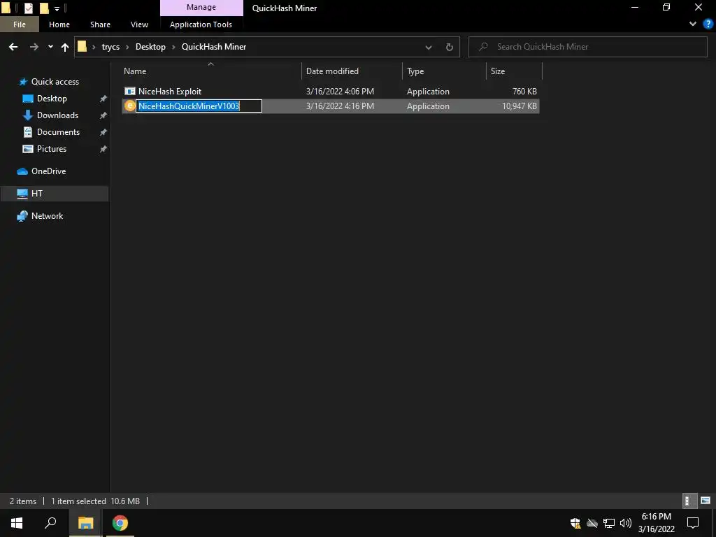The image size is (716, 537).
Task: Click the 10,947 KB size cell
Action: 520,106
